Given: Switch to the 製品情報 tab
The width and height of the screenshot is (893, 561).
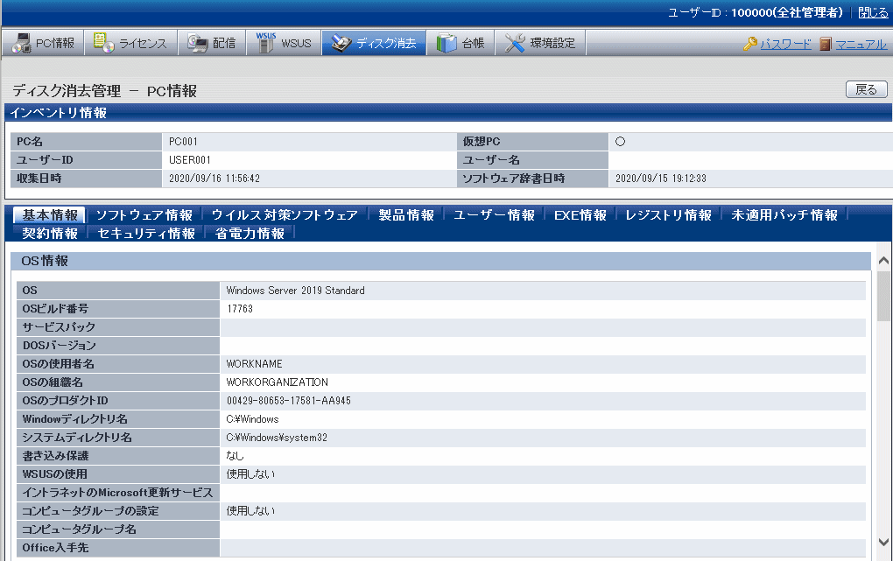Looking at the screenshot, I should (x=406, y=215).
